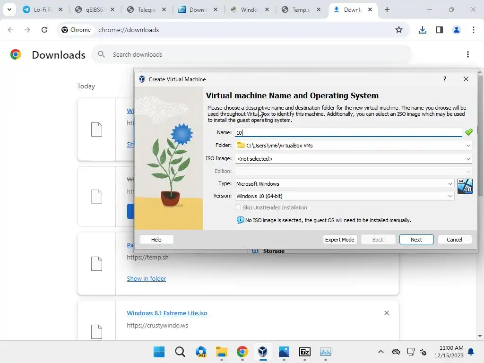
Task: Close the Temp.s browser tab
Action: [319, 9]
